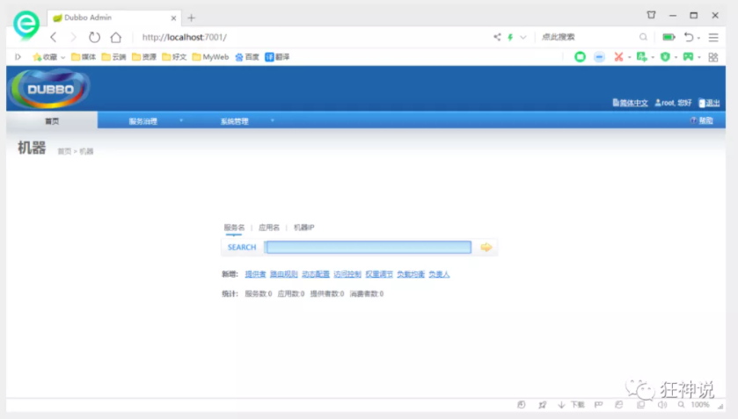Open the 服务治理 menu
The image size is (738, 419).
[143, 121]
